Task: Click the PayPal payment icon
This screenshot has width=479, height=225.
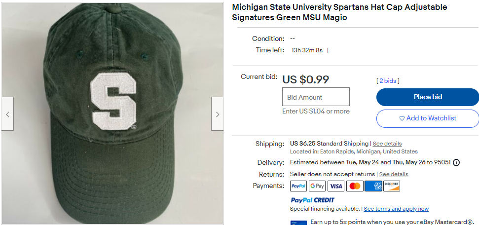Action: click(x=298, y=186)
